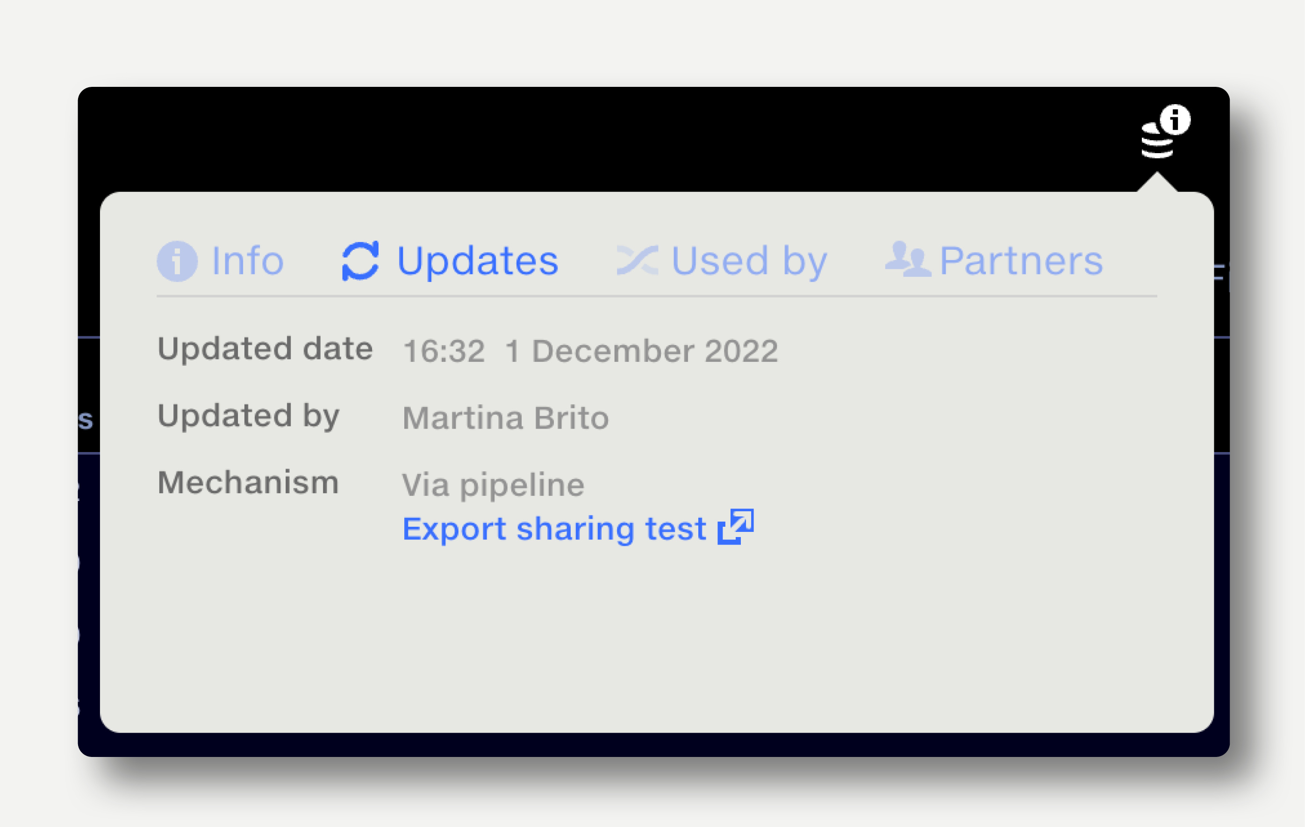Click the Martina Brito name
Image resolution: width=1305 pixels, height=827 pixels.
click(506, 418)
